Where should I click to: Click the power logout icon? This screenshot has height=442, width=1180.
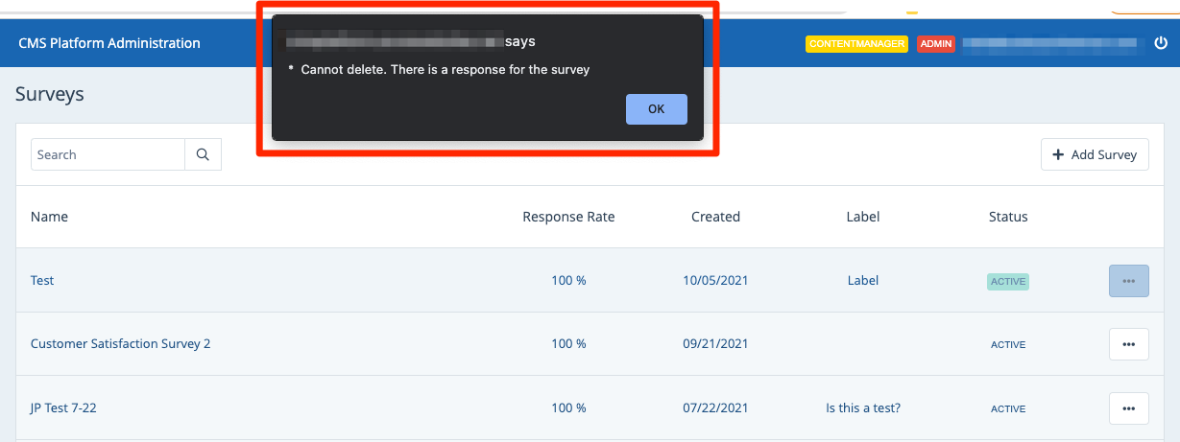1161,43
